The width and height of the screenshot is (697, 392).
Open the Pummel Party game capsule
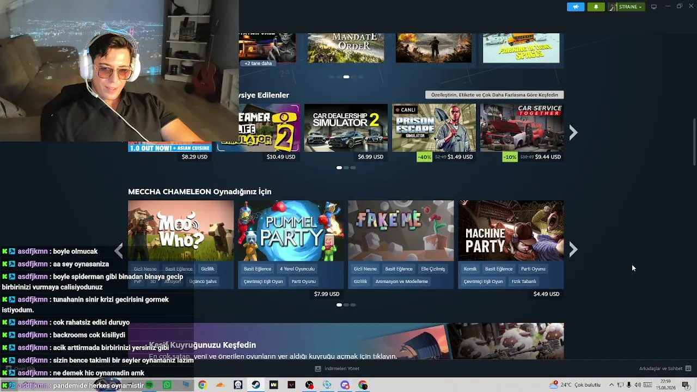[x=291, y=231]
